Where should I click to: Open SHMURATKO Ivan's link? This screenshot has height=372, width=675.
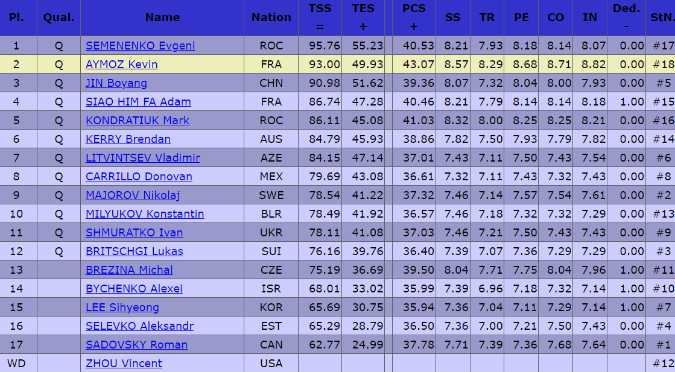[134, 233]
